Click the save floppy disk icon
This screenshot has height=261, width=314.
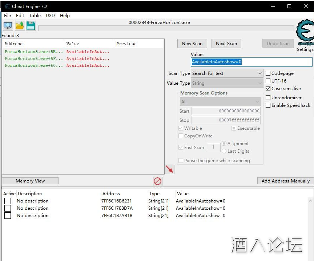coord(31,26)
